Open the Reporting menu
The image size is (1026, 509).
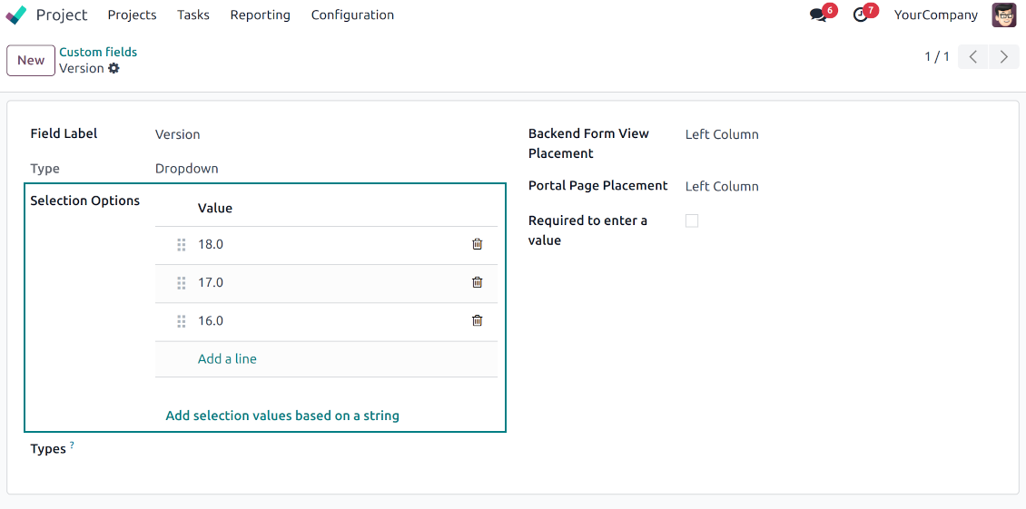[x=260, y=15]
